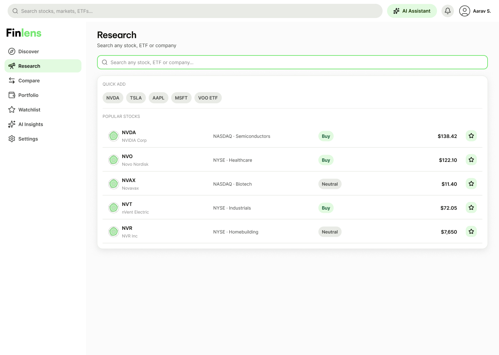Click the magnifier icon in Research search field
The image size is (499, 355).
(x=105, y=62)
